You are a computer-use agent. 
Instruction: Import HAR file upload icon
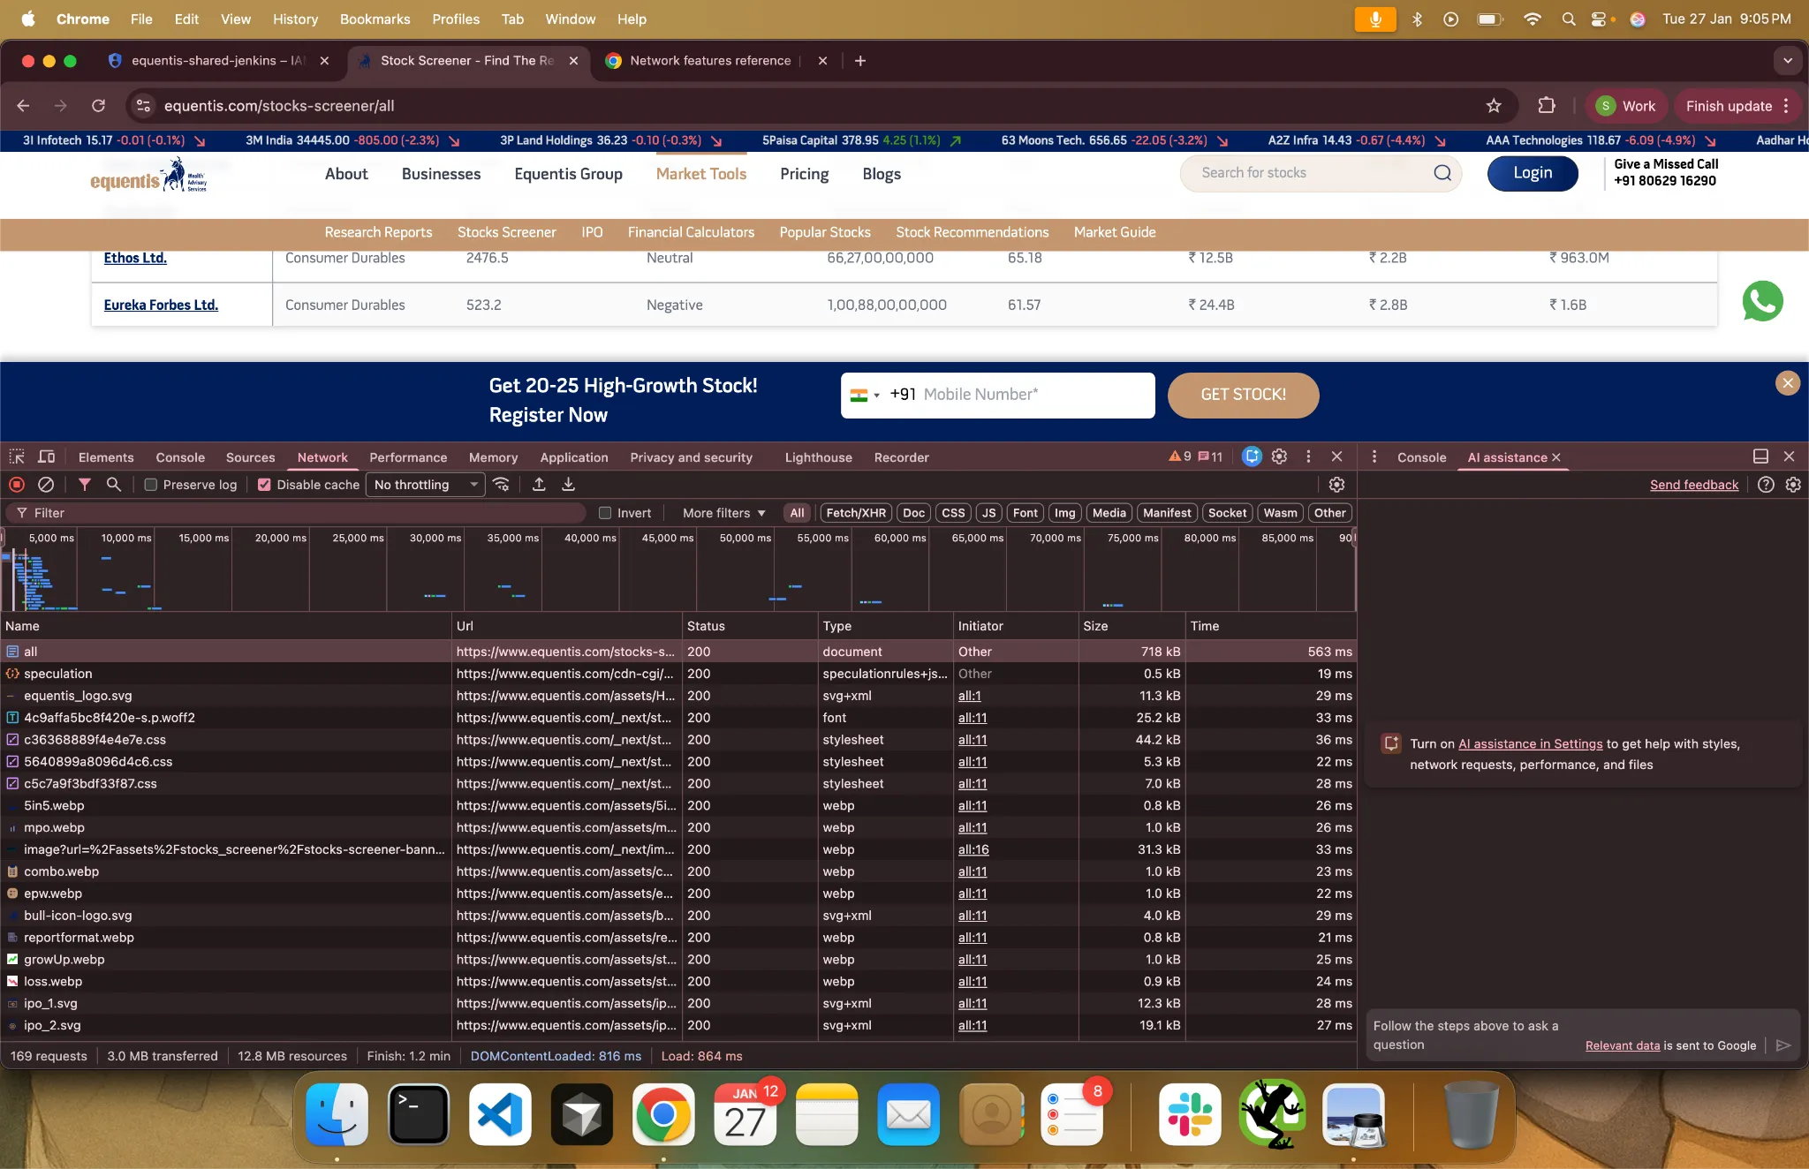click(x=539, y=484)
